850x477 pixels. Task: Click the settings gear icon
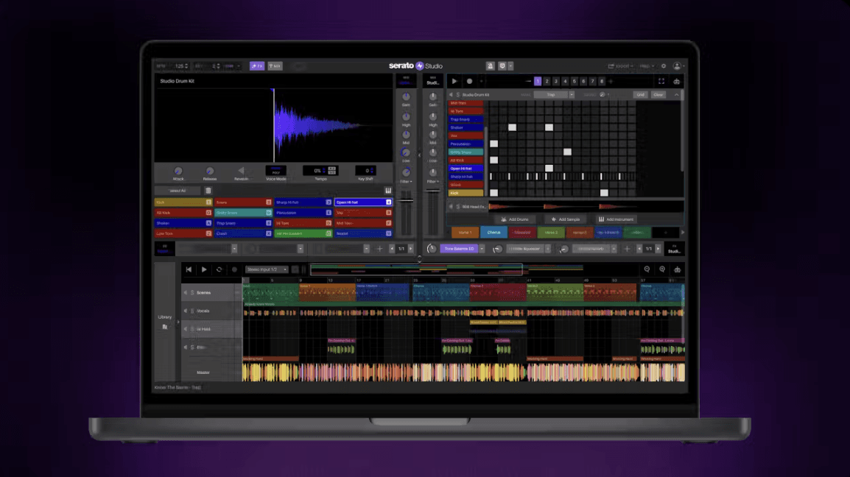pos(664,66)
